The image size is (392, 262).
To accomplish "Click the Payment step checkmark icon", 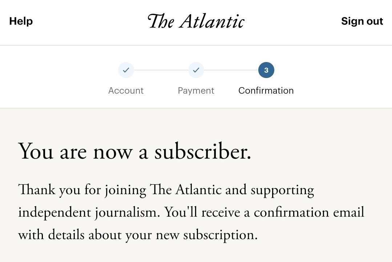I will 196,70.
